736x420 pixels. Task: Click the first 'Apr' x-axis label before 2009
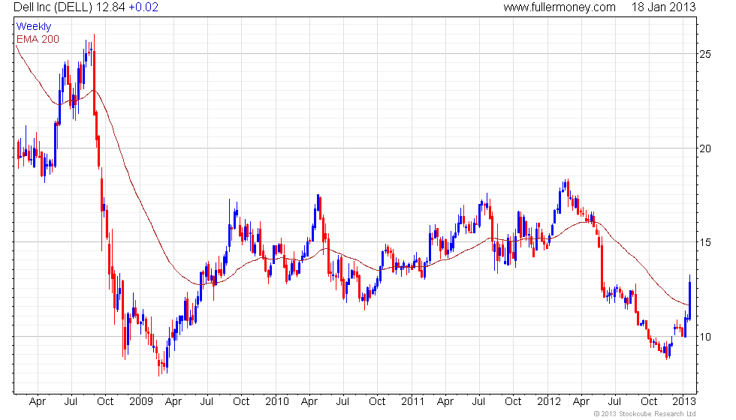(x=38, y=402)
